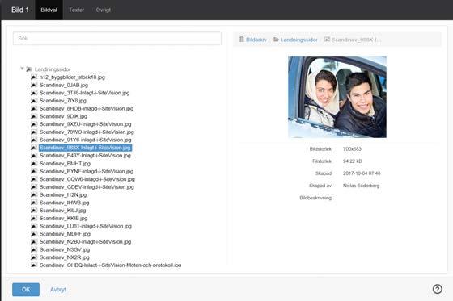
Task: Open the Landningssidor breadcrumb link
Action: click(298, 40)
